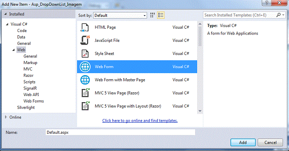The image size is (289, 151).
Task: Choose Web Form with Master Page icon
Action: tap(85, 80)
